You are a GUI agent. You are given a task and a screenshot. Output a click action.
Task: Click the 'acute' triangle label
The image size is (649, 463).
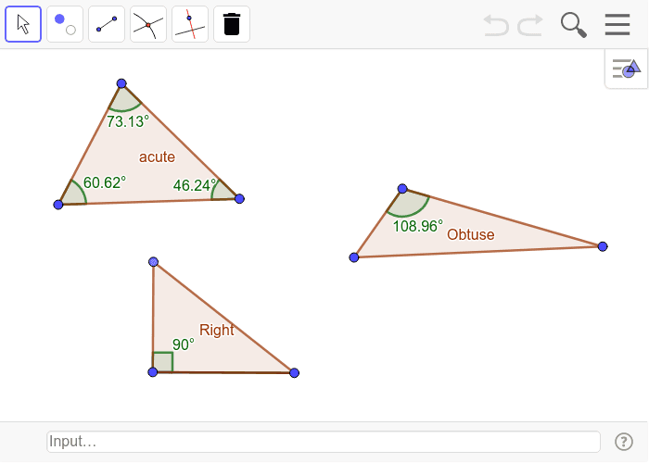click(157, 157)
